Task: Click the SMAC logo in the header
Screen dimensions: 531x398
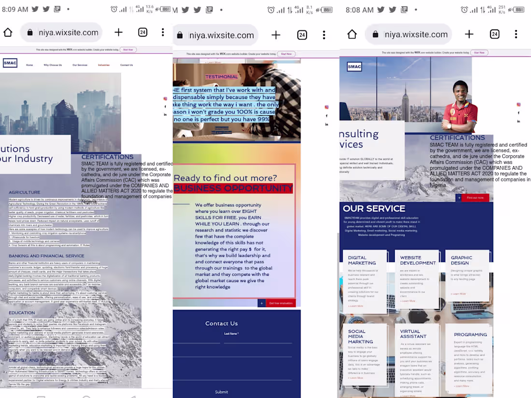Action: tap(10, 63)
